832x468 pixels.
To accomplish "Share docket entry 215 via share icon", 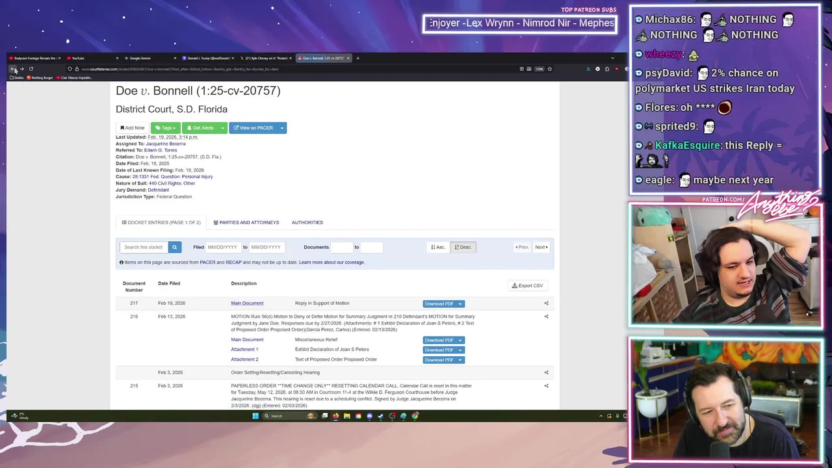I will pyautogui.click(x=546, y=385).
